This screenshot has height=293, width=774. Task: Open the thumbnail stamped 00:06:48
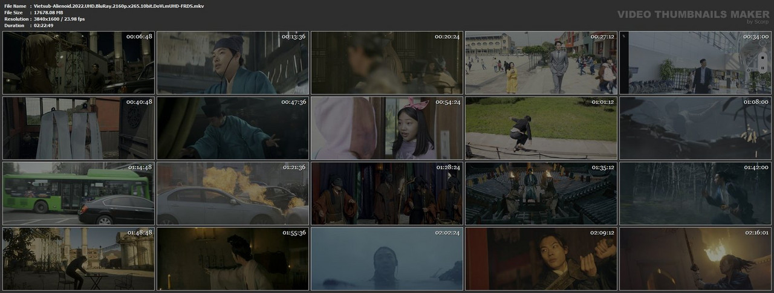point(79,63)
